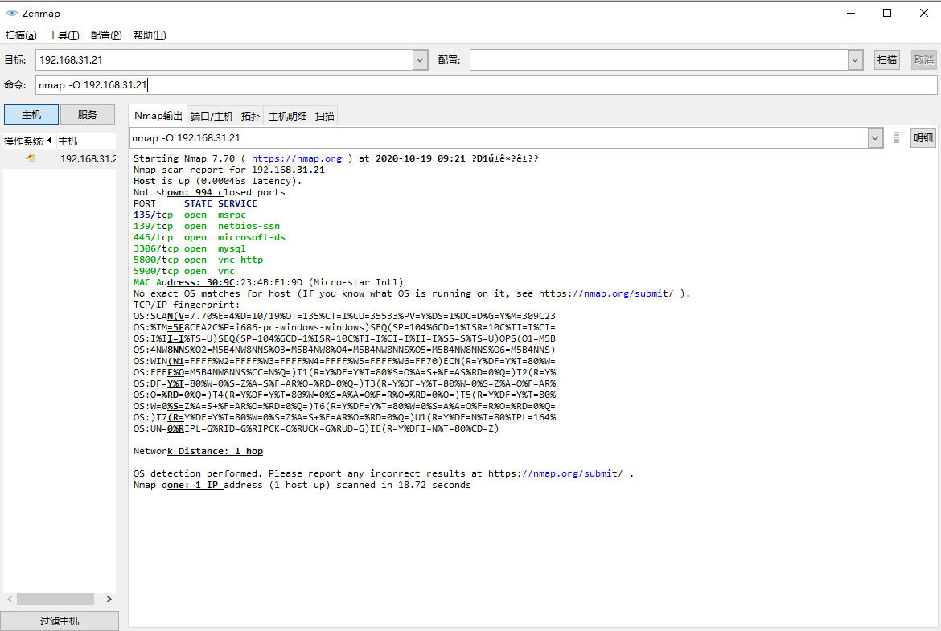Select the 主机 hosts toggle button
The image size is (941, 631).
coord(31,115)
